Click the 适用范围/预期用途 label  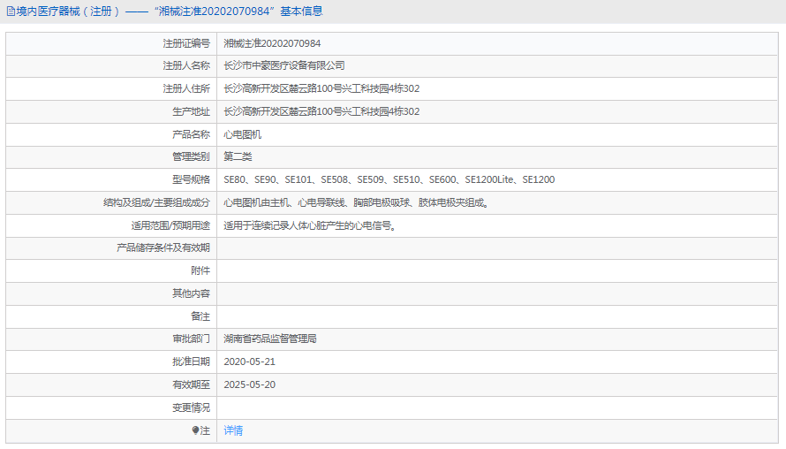tap(171, 225)
